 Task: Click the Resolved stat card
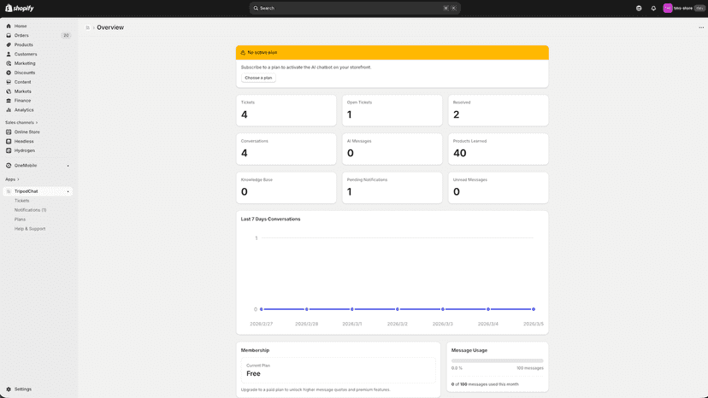click(498, 110)
